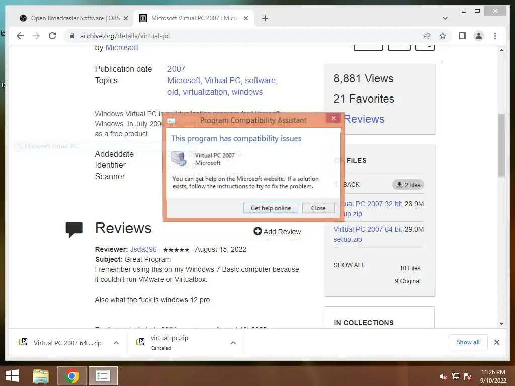The image size is (515, 386).
Task: Click the page scrollbar down arrow
Action: pos(501,324)
